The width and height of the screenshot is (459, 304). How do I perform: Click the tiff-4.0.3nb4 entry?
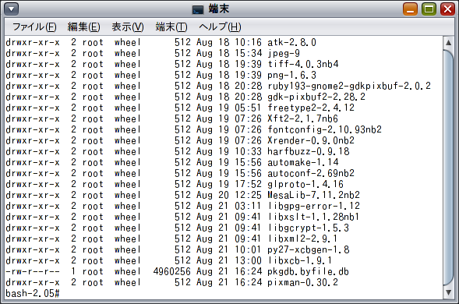coord(302,64)
